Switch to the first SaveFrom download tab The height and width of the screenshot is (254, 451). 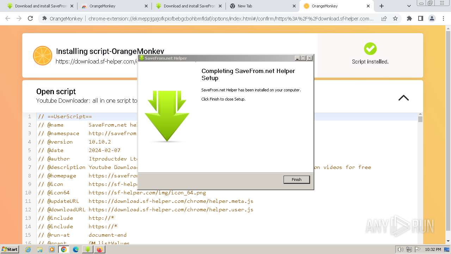point(41,6)
